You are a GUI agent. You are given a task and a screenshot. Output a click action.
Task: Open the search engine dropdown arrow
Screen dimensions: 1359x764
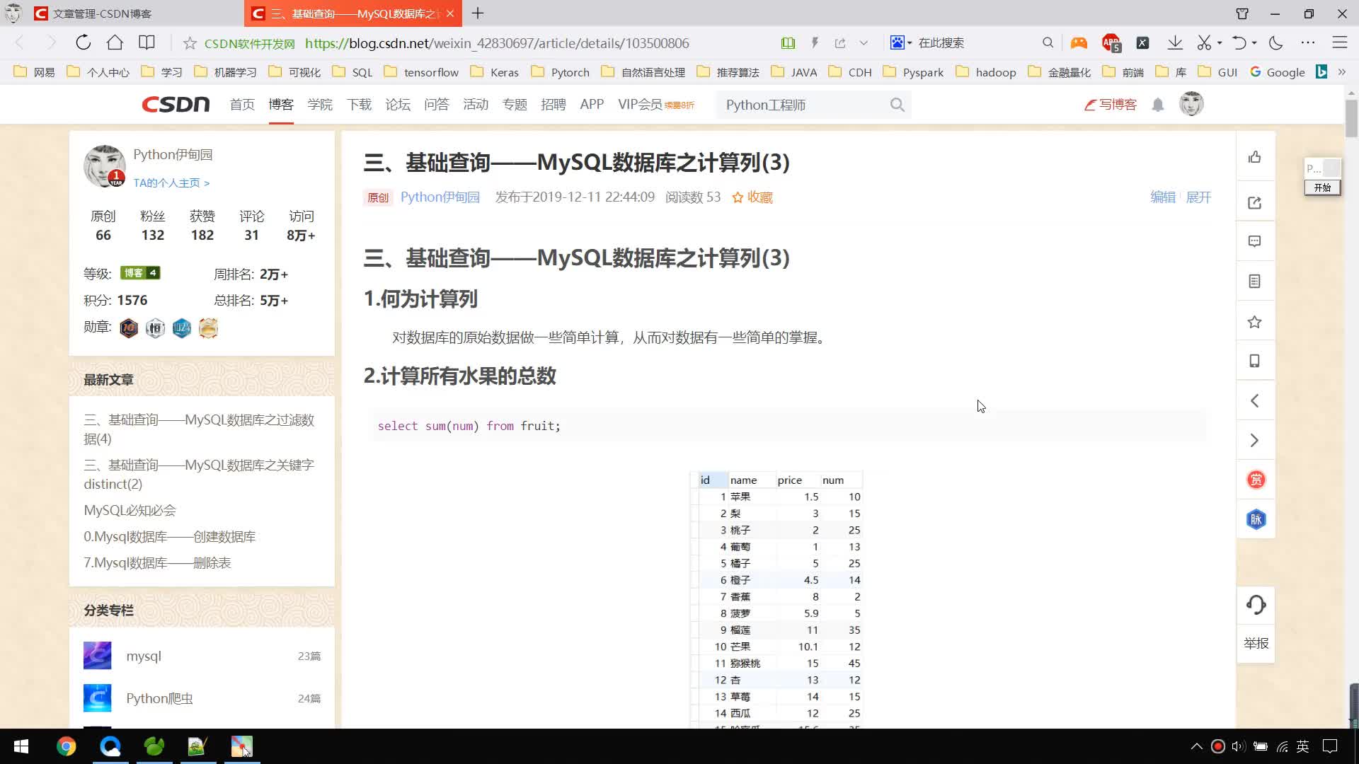[x=910, y=43]
